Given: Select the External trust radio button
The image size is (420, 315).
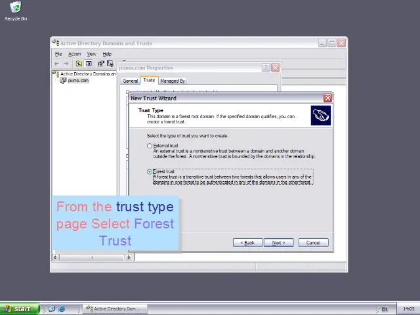Looking at the screenshot, I should coord(150,146).
